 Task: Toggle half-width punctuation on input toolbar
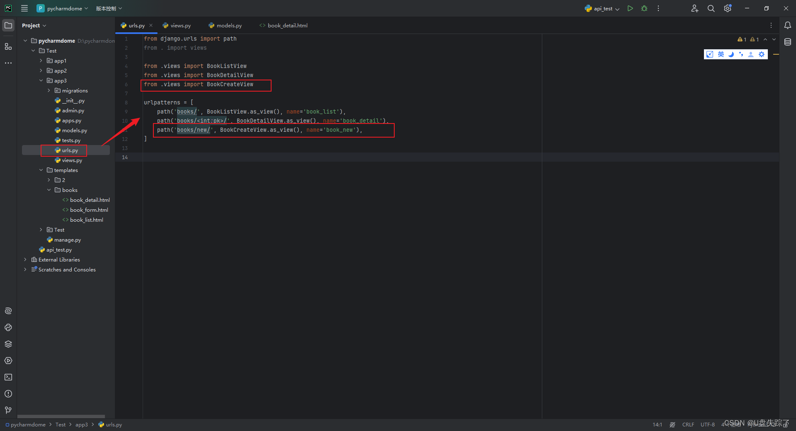pos(742,54)
